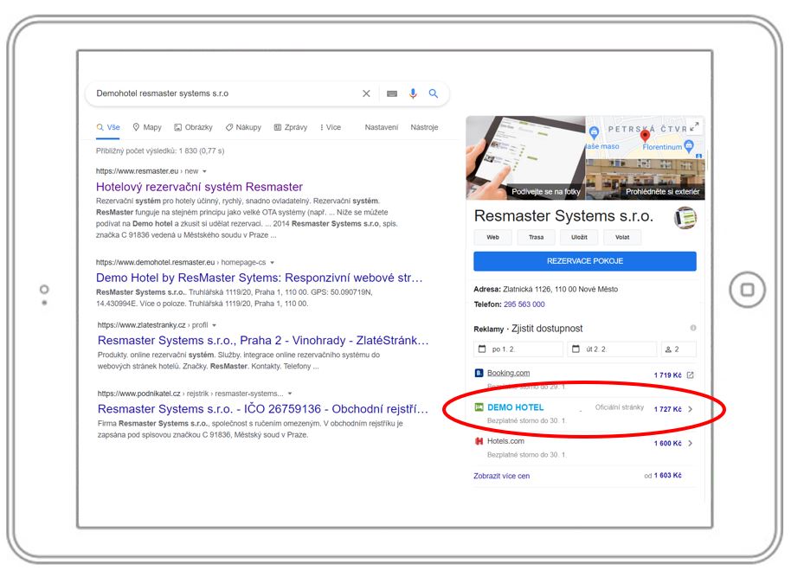
Task: Click the Booking.com logo icon
Action: 479,373
